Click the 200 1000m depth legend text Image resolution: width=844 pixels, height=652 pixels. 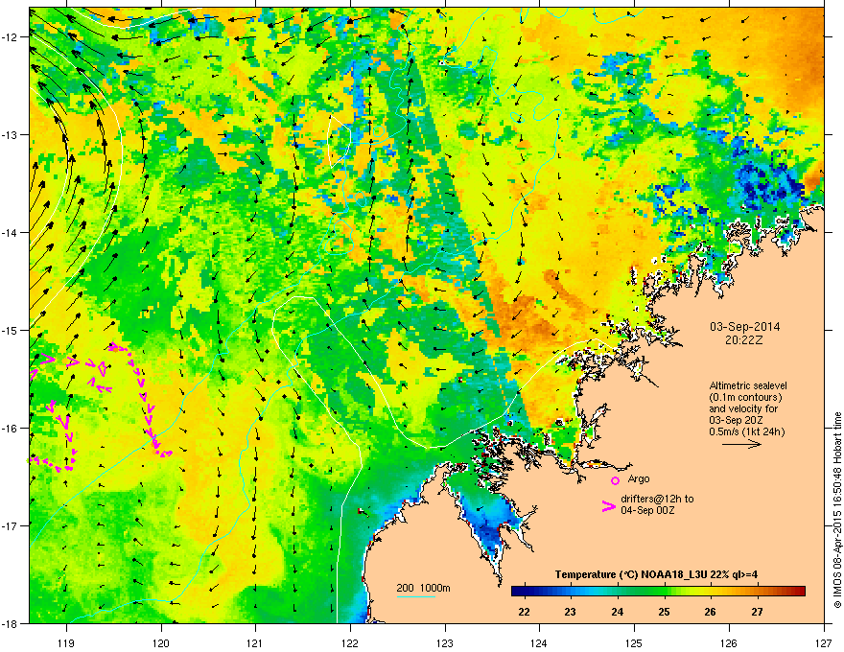coord(423,588)
